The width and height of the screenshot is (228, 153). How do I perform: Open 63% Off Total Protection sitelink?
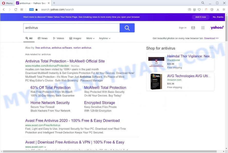pos(51,88)
